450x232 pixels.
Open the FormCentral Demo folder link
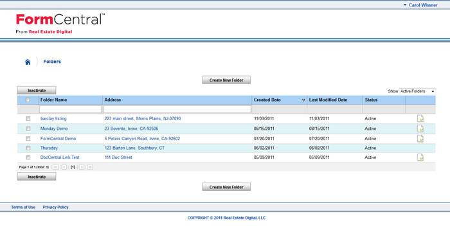58,139
